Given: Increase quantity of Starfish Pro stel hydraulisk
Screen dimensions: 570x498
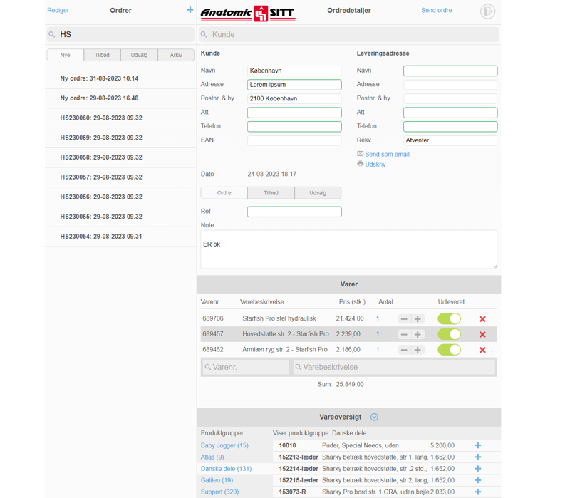Looking at the screenshot, I should 418,318.
